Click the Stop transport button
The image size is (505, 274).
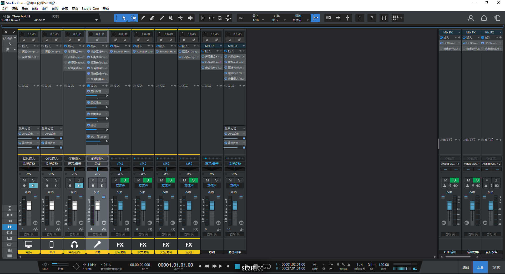coord(237,266)
